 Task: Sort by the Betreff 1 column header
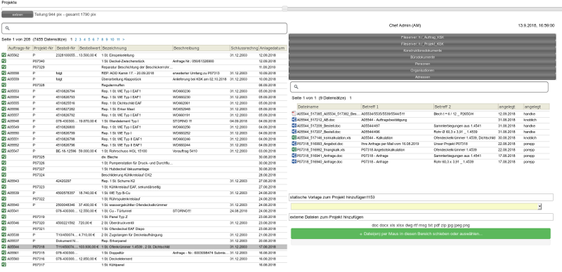397,107
